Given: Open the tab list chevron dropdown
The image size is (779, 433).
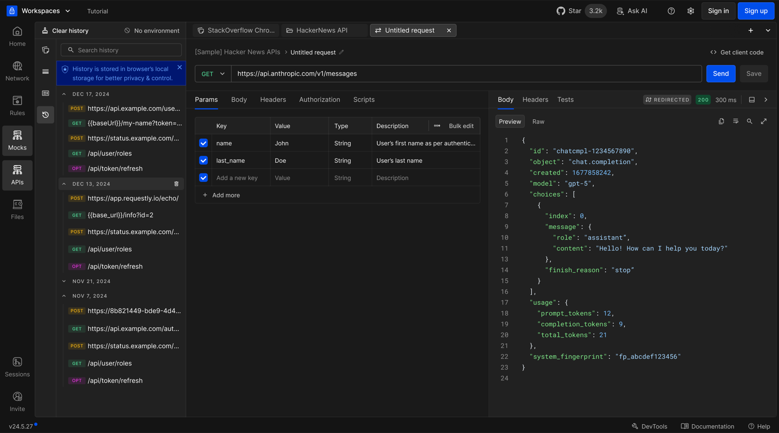Looking at the screenshot, I should [768, 30].
